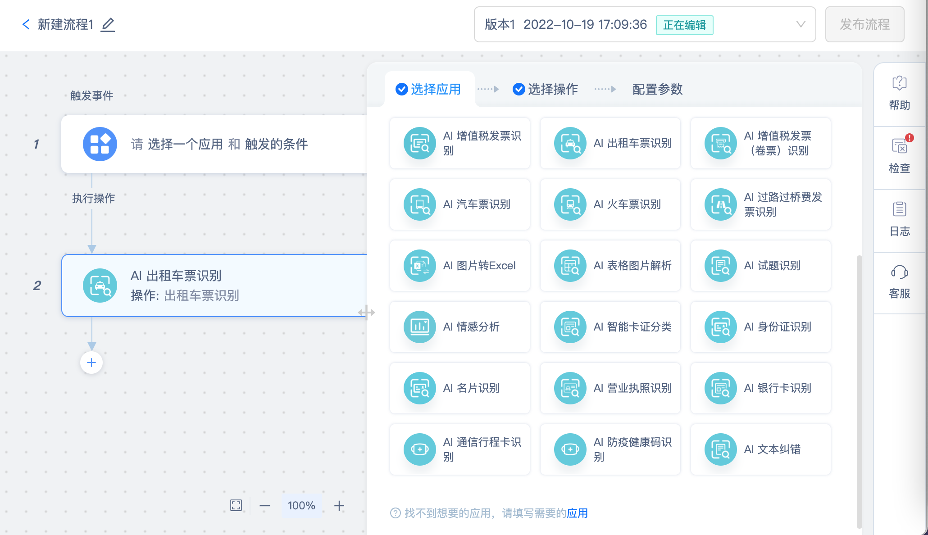Select AI 火车票识别 application

coord(610,204)
